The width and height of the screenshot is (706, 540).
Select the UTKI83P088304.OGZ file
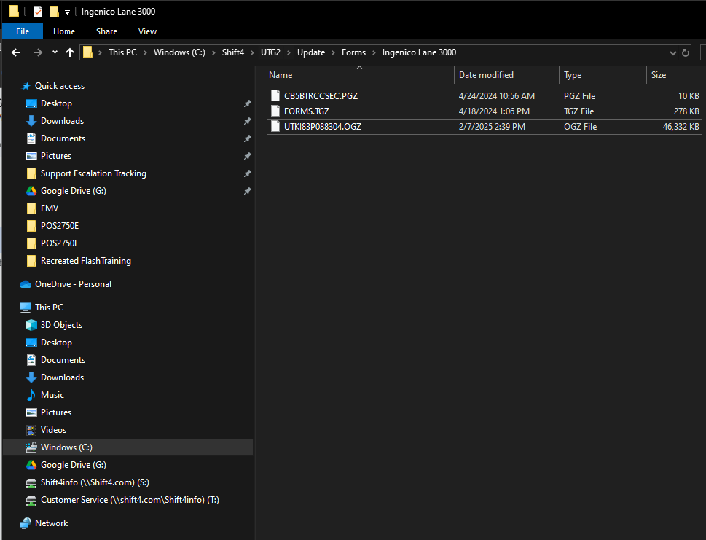pyautogui.click(x=322, y=127)
